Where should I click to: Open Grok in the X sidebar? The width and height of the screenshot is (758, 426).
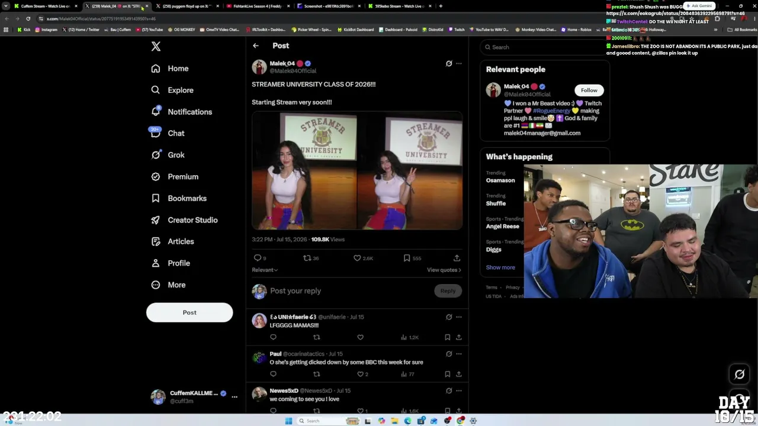(x=168, y=155)
